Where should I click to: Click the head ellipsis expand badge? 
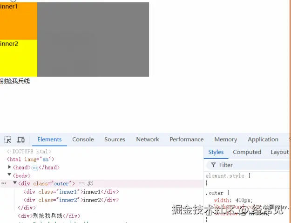point(34,168)
